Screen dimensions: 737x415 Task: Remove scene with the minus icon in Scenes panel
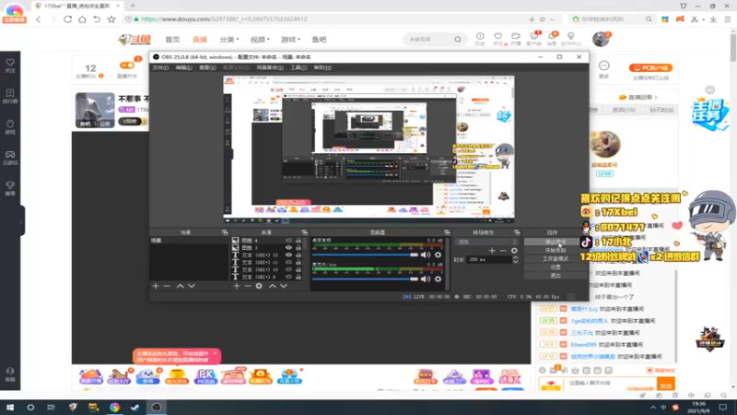[167, 286]
